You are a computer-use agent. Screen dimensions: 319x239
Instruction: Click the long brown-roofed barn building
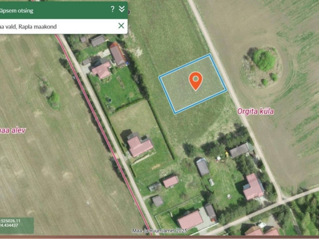click(117, 54)
